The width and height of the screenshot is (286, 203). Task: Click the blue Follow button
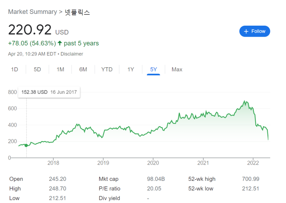pos(255,31)
